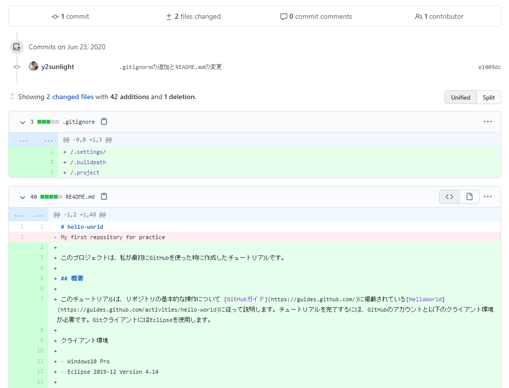Display the source diff for README.md
The image size is (509, 388).
tap(449, 196)
